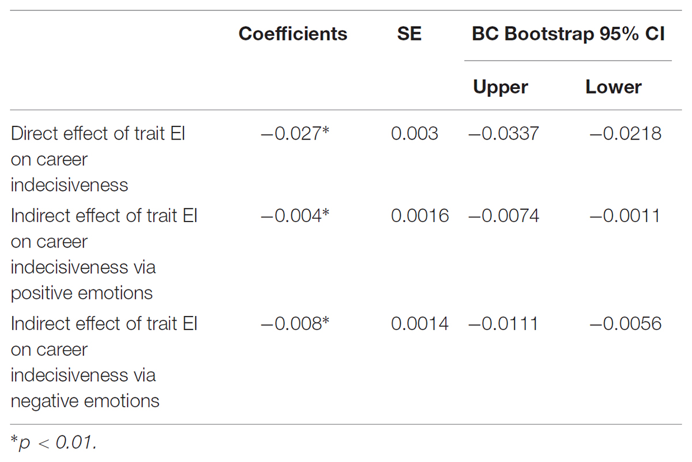Click the SE value 0.0014

pos(420,324)
